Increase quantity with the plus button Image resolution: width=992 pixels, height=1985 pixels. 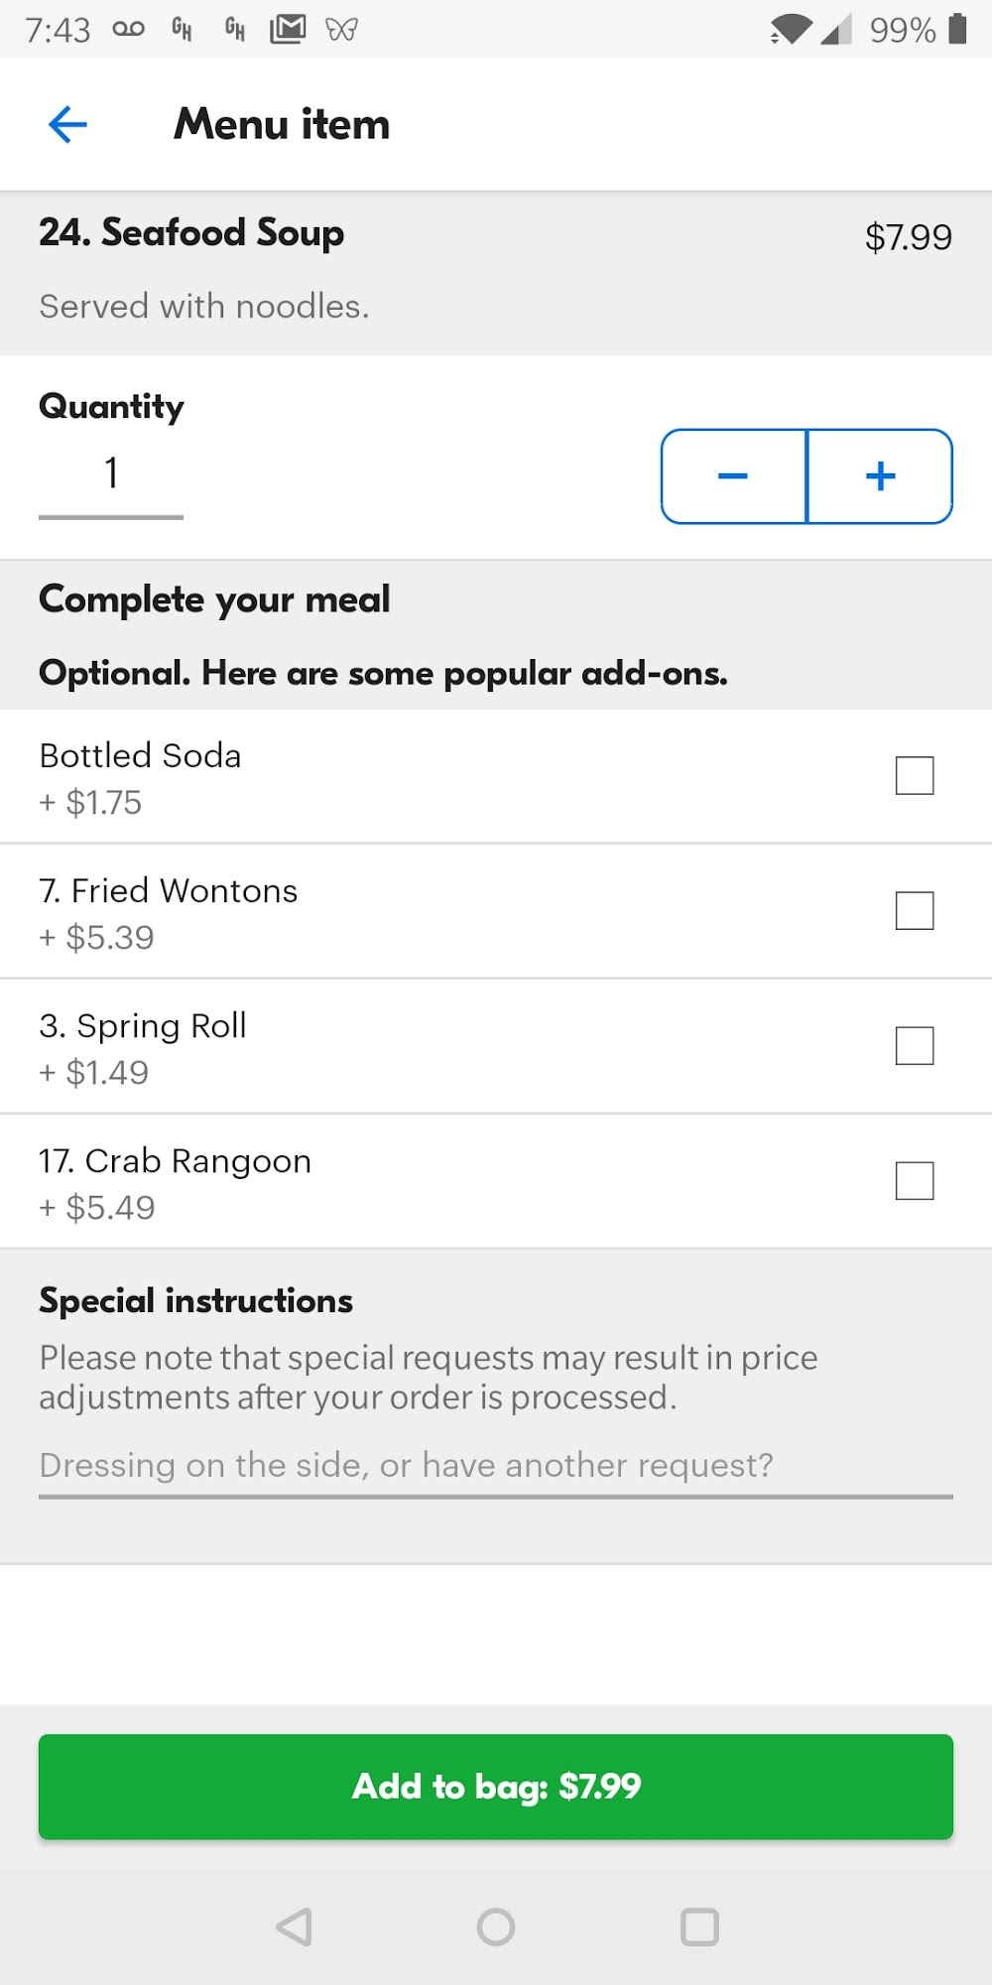point(881,476)
